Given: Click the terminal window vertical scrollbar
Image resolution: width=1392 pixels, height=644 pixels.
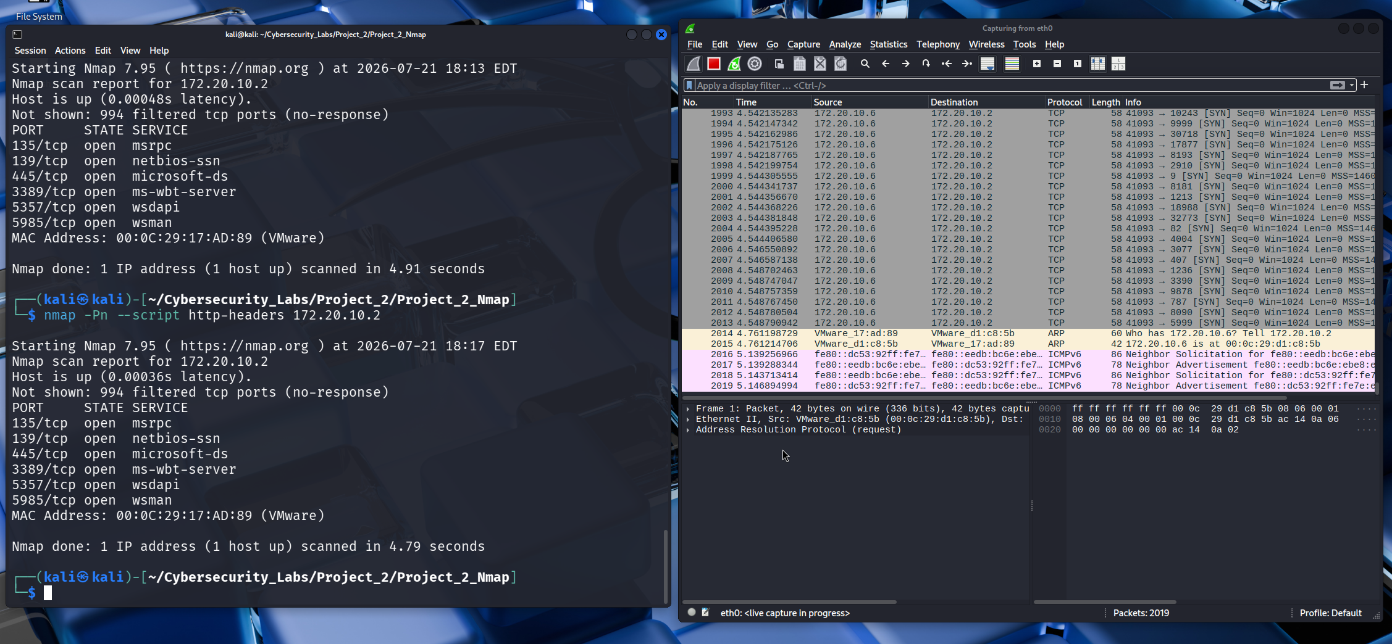Looking at the screenshot, I should pos(665,566).
